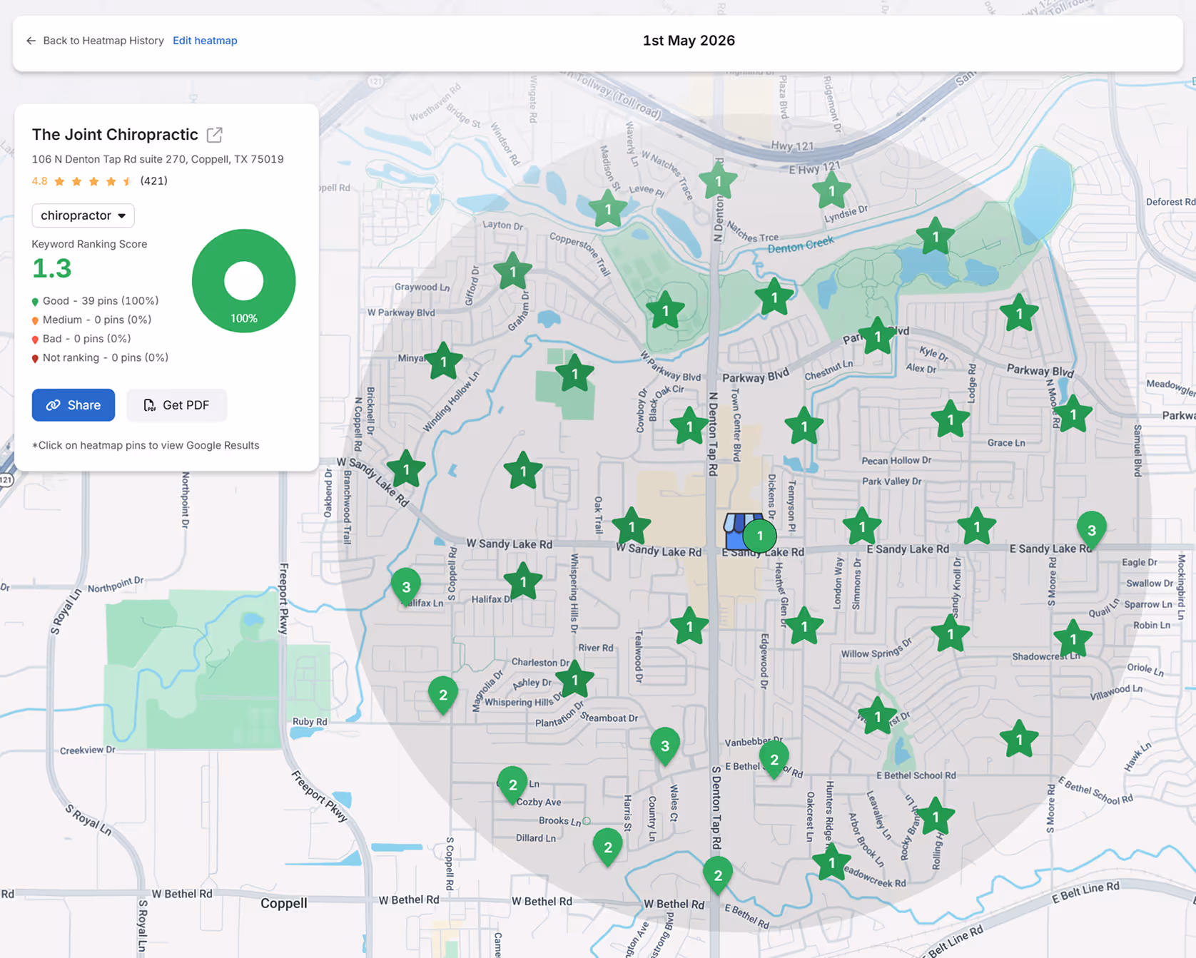The image size is (1196, 958).
Task: Open the rank 3 pin near Vanbebber Dr
Action: [x=665, y=746]
